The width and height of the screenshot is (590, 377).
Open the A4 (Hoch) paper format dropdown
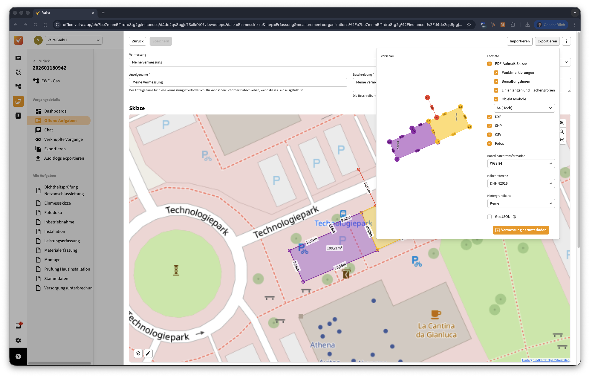tap(524, 108)
